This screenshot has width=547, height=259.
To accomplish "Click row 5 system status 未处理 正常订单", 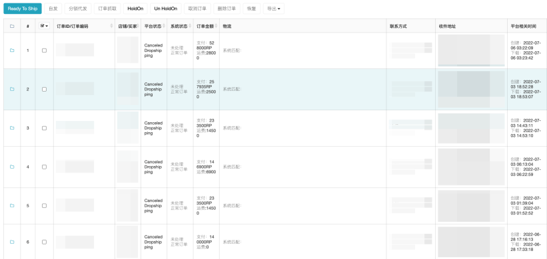I will pyautogui.click(x=179, y=205).
